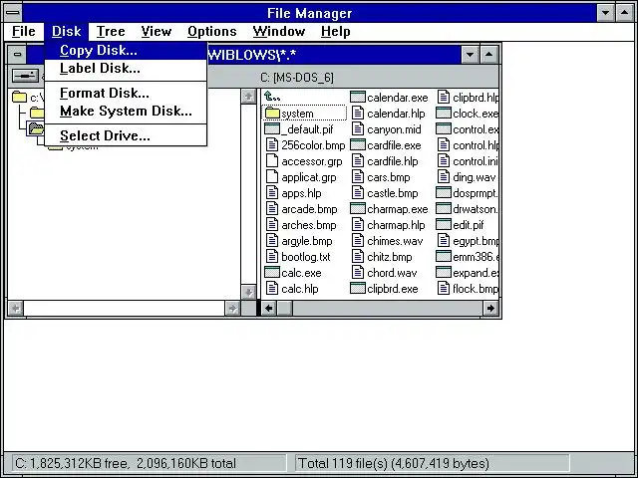
Task: Open the View menu
Action: click(157, 31)
